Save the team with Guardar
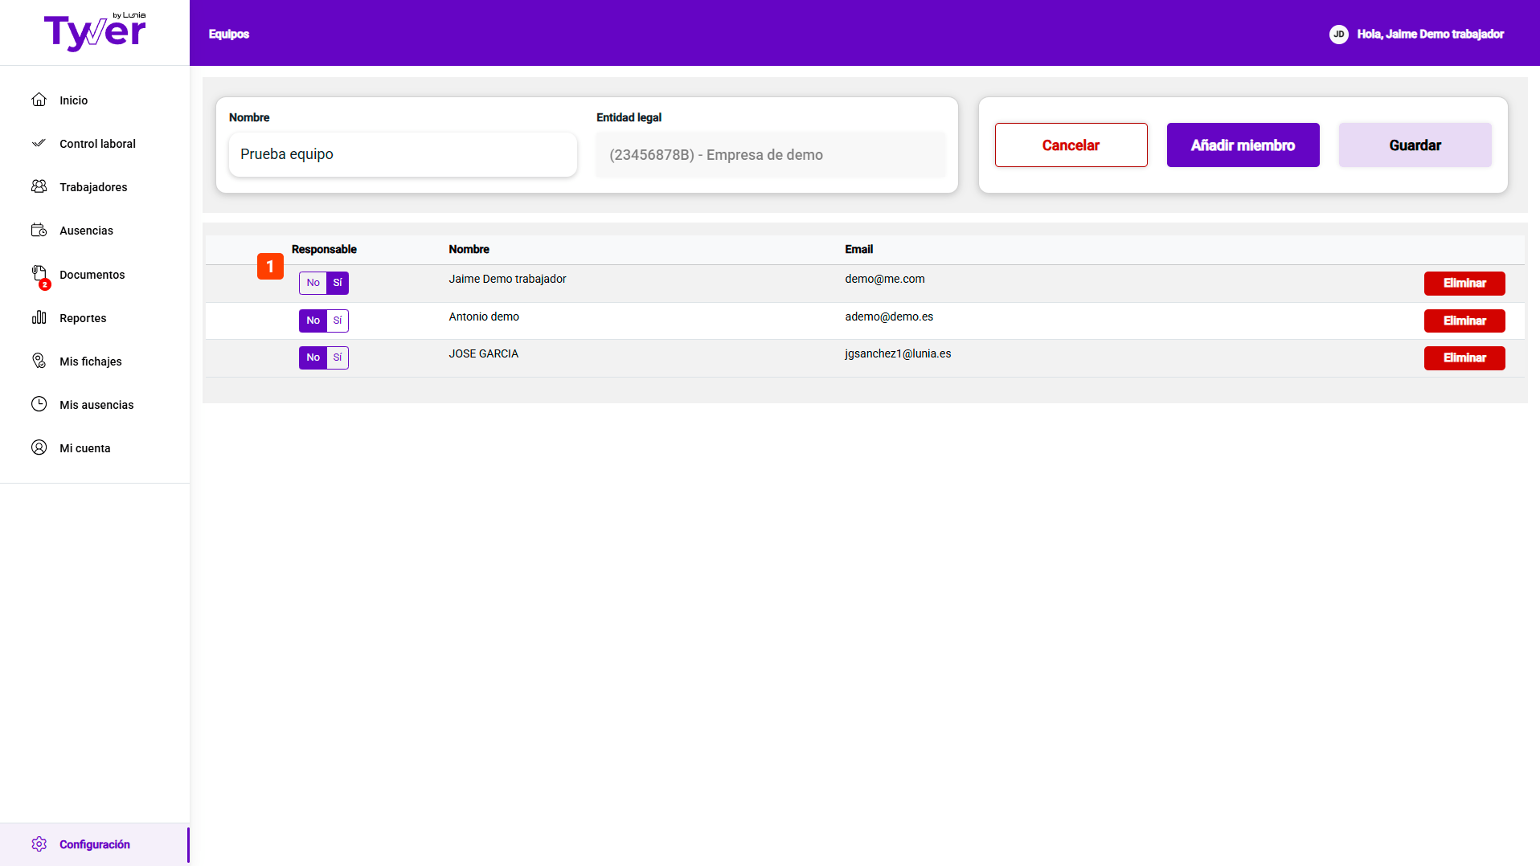1540x866 pixels. [x=1415, y=145]
